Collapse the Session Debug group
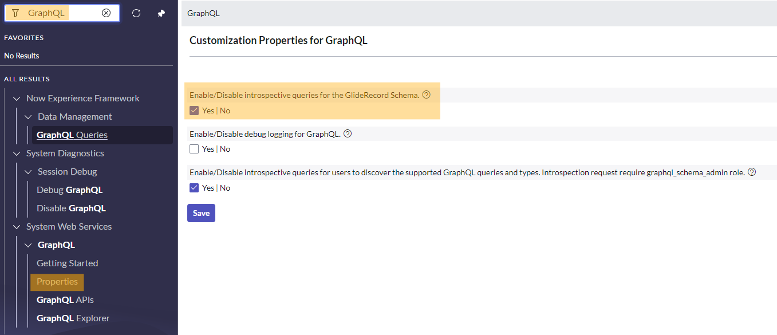The image size is (777, 335). pos(28,172)
